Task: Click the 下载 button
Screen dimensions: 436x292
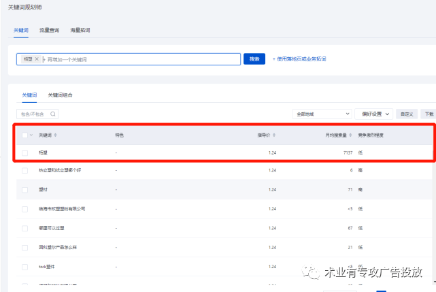Action: (429, 114)
